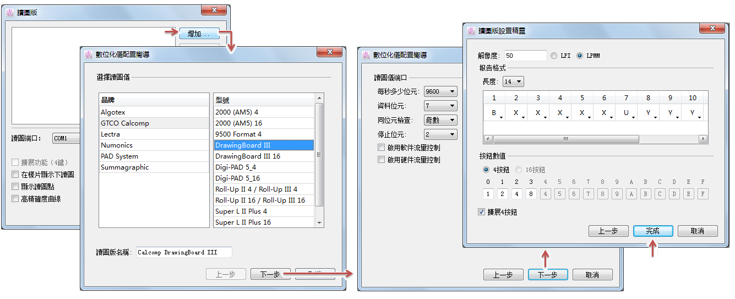Image resolution: width=735 pixels, height=299 pixels.
Task: Select the 4按鈕 radio option
Action: click(x=486, y=170)
